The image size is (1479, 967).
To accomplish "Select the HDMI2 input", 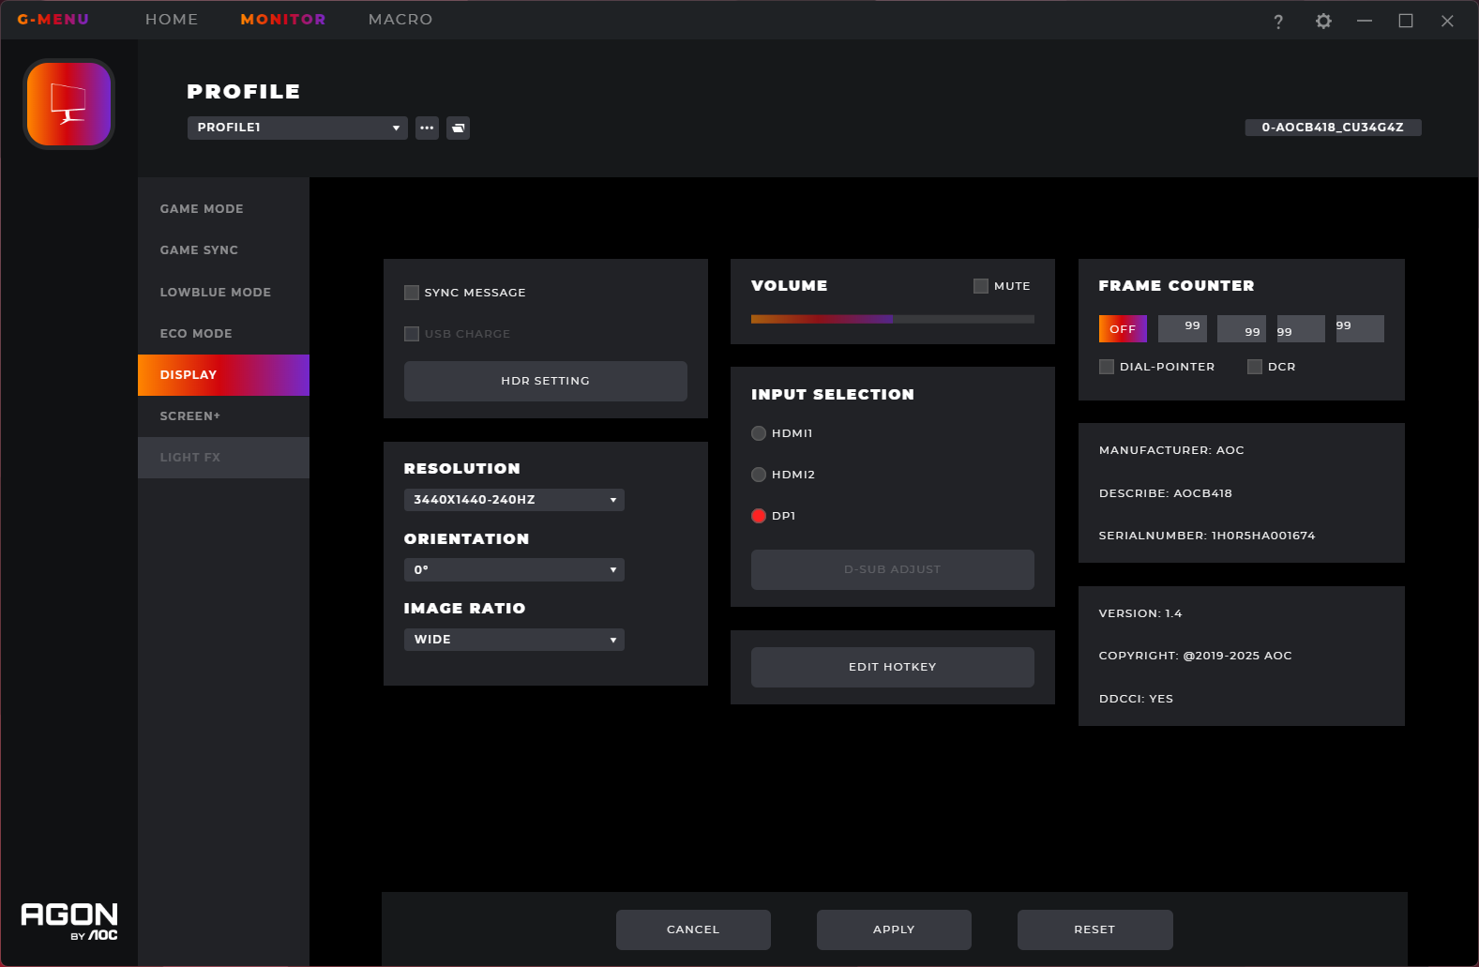I will [x=759, y=475].
